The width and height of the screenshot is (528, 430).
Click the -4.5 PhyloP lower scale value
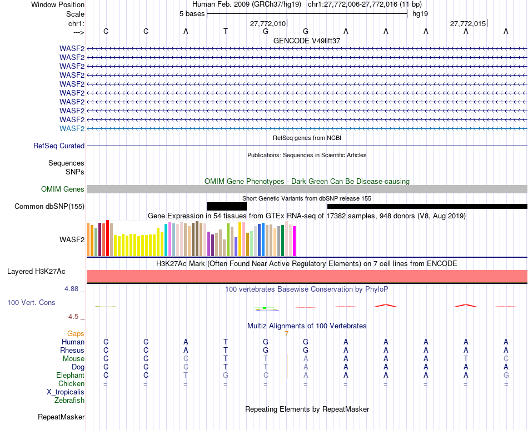pyautogui.click(x=72, y=317)
